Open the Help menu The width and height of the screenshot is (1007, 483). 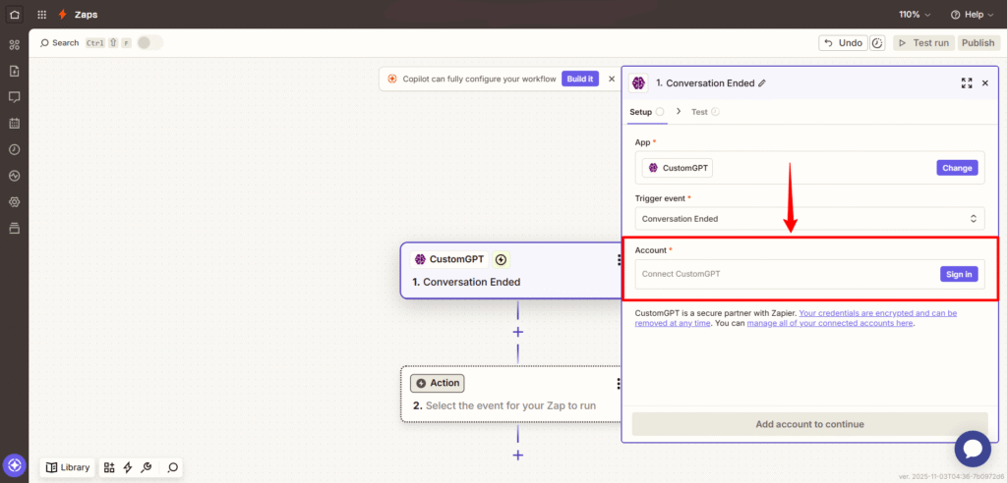[x=971, y=14]
